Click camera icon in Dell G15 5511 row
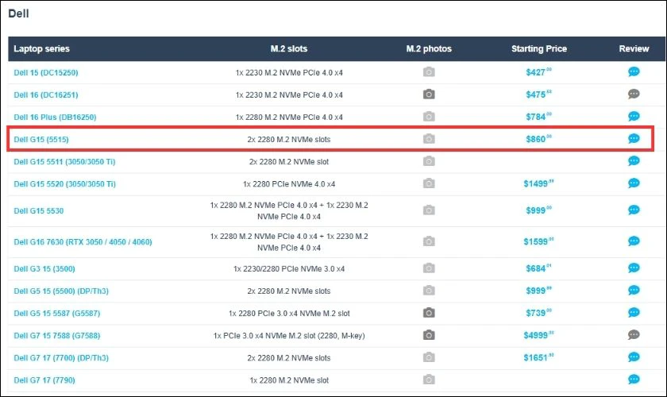 429,161
